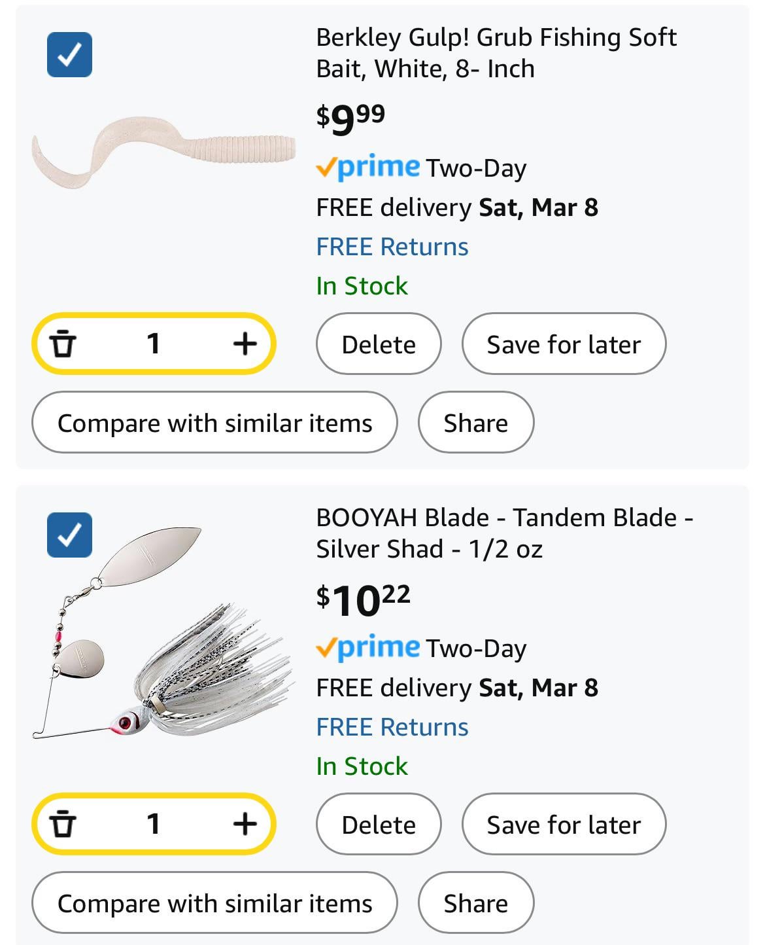Tap FREE Returns link under Berkley Grub

point(392,247)
